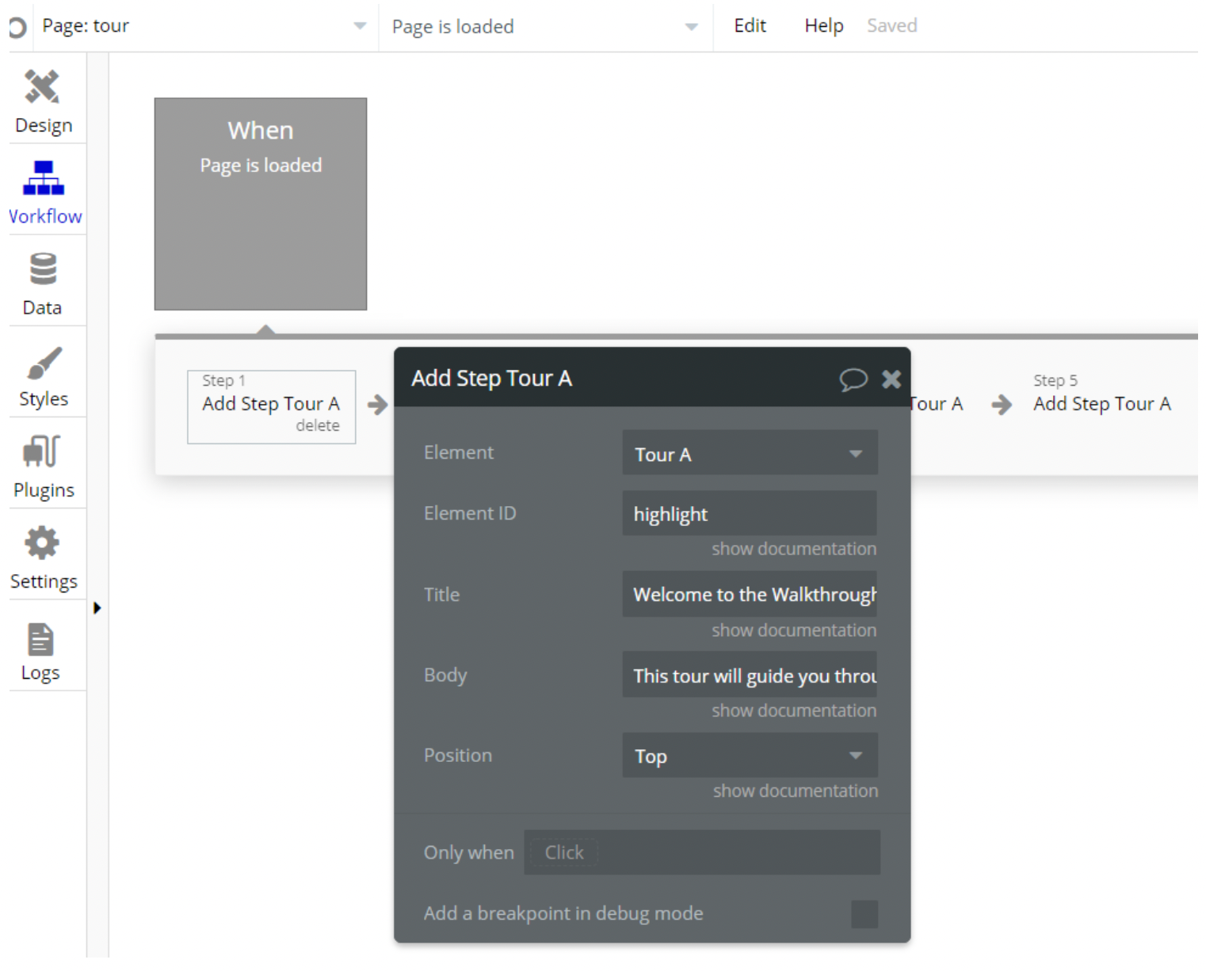Click the Title input field

click(750, 594)
